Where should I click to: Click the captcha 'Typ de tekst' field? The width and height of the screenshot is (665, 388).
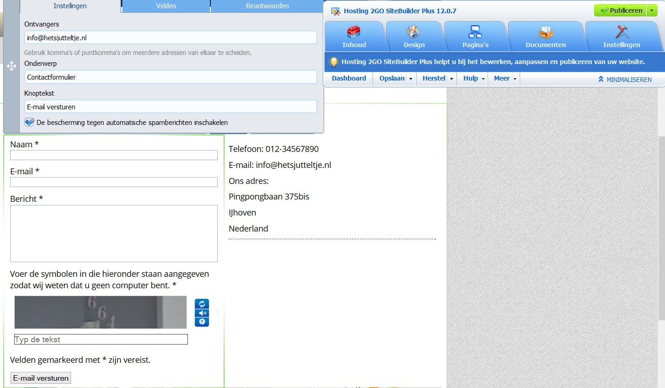tap(101, 339)
